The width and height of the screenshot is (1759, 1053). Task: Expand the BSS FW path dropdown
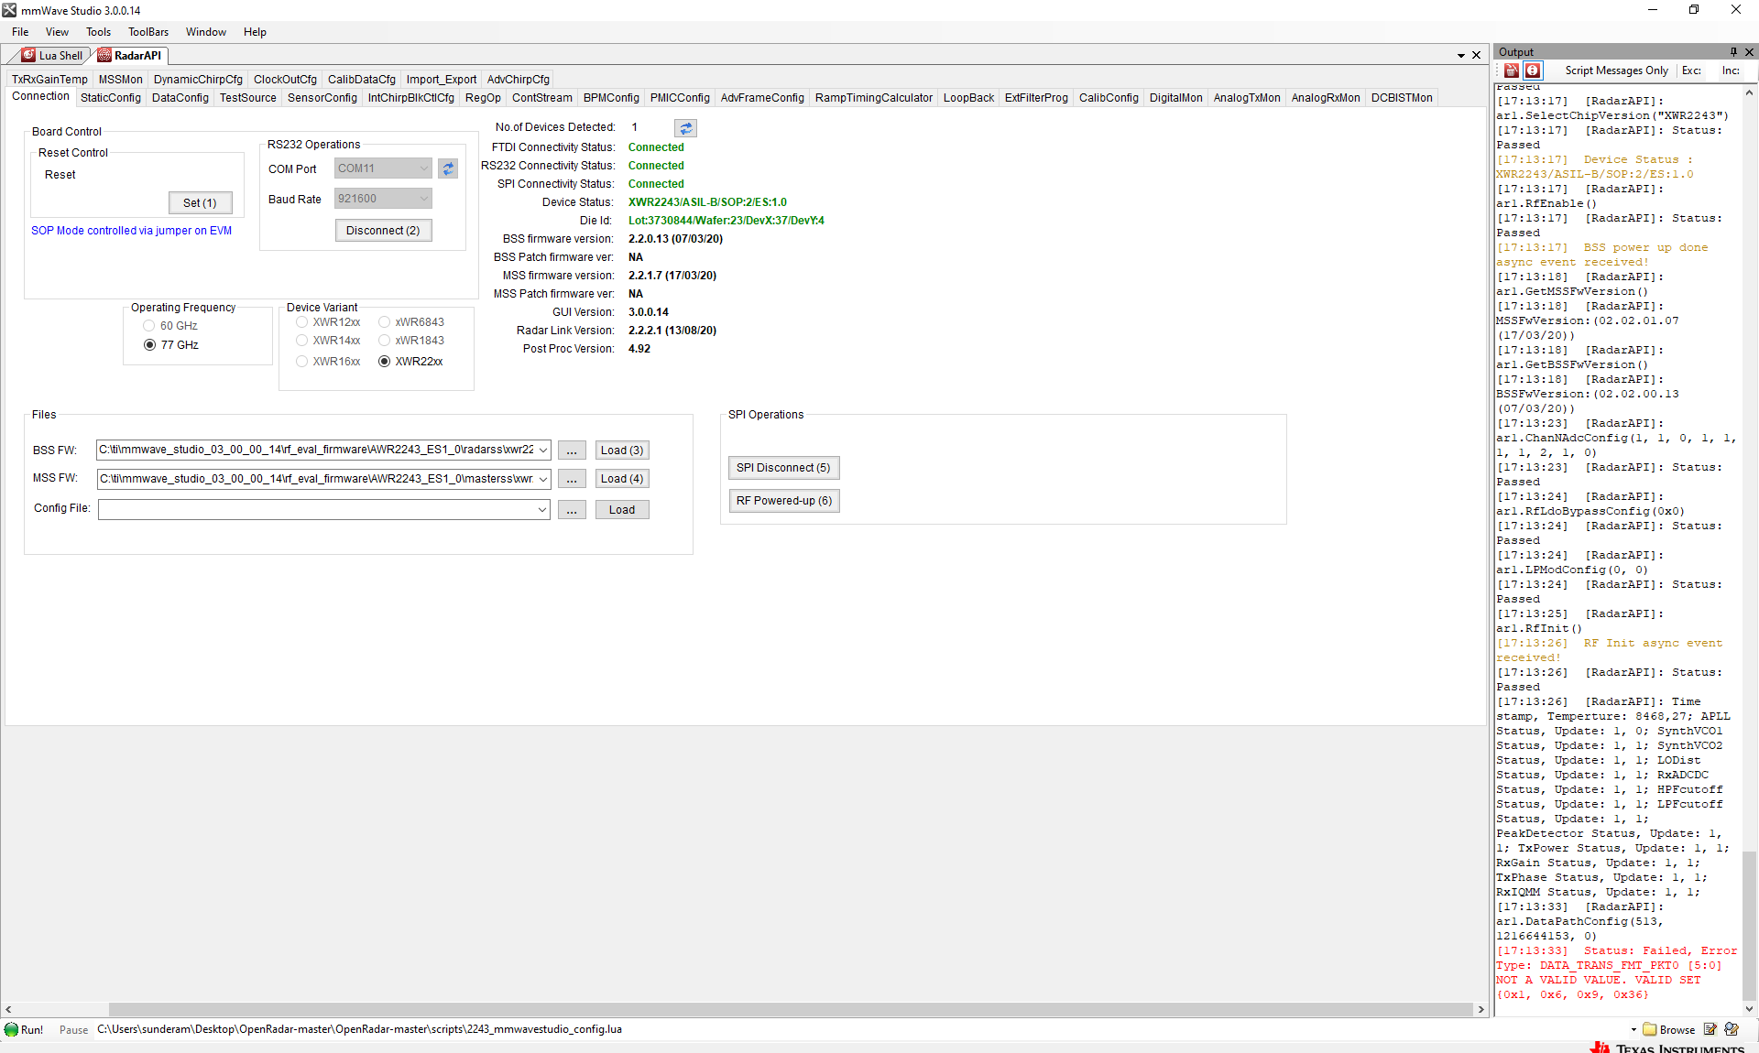click(x=543, y=450)
